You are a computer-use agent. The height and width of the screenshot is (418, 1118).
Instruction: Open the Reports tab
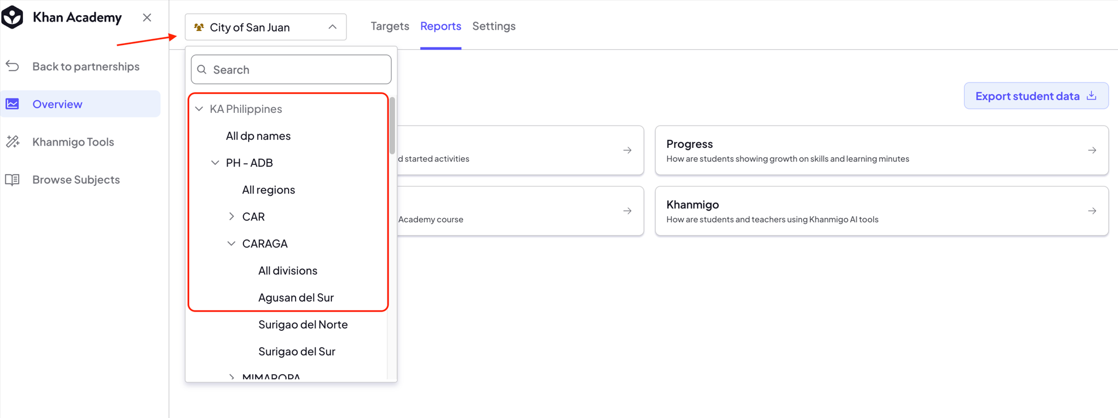click(x=441, y=26)
